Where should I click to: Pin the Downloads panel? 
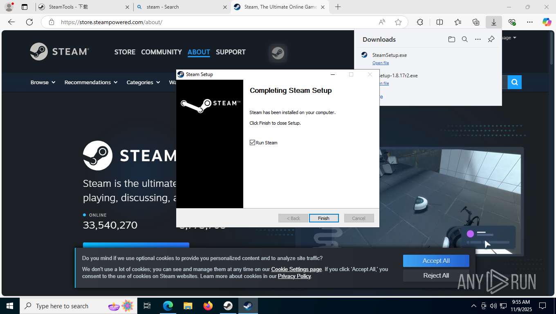(x=491, y=39)
